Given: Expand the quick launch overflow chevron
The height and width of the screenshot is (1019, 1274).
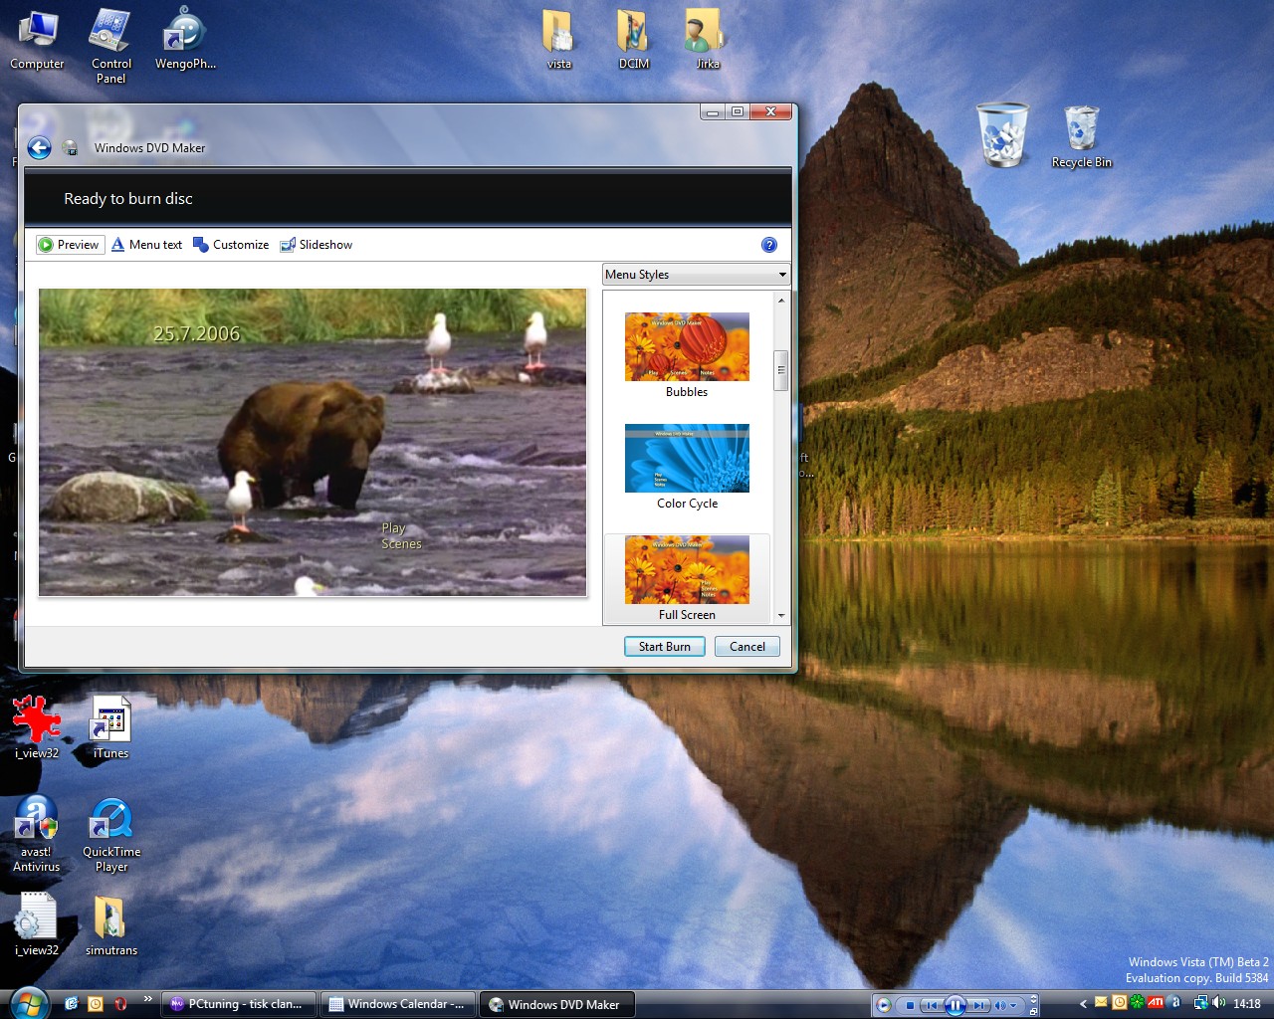Looking at the screenshot, I should pos(147,999).
